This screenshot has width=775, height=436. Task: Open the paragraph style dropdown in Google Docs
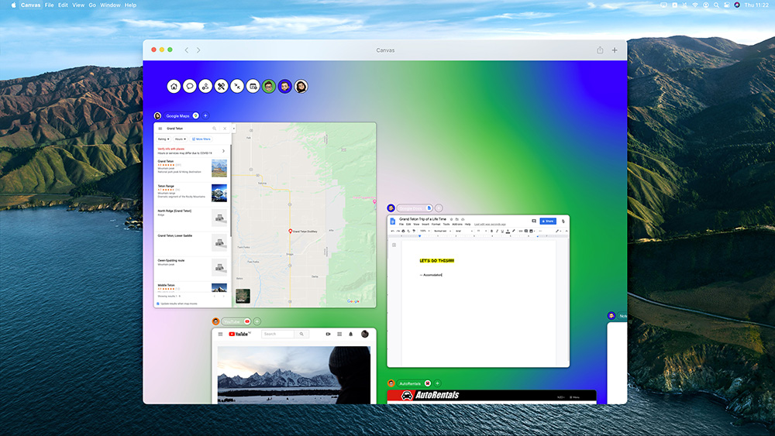coord(443,231)
